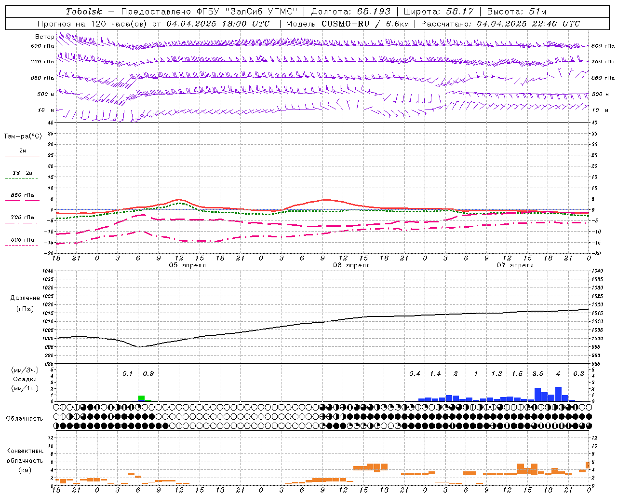Viewport: 617px width, 494px height.
Task: Click the '(мм/1ч.)' units label
Action: 25,388
